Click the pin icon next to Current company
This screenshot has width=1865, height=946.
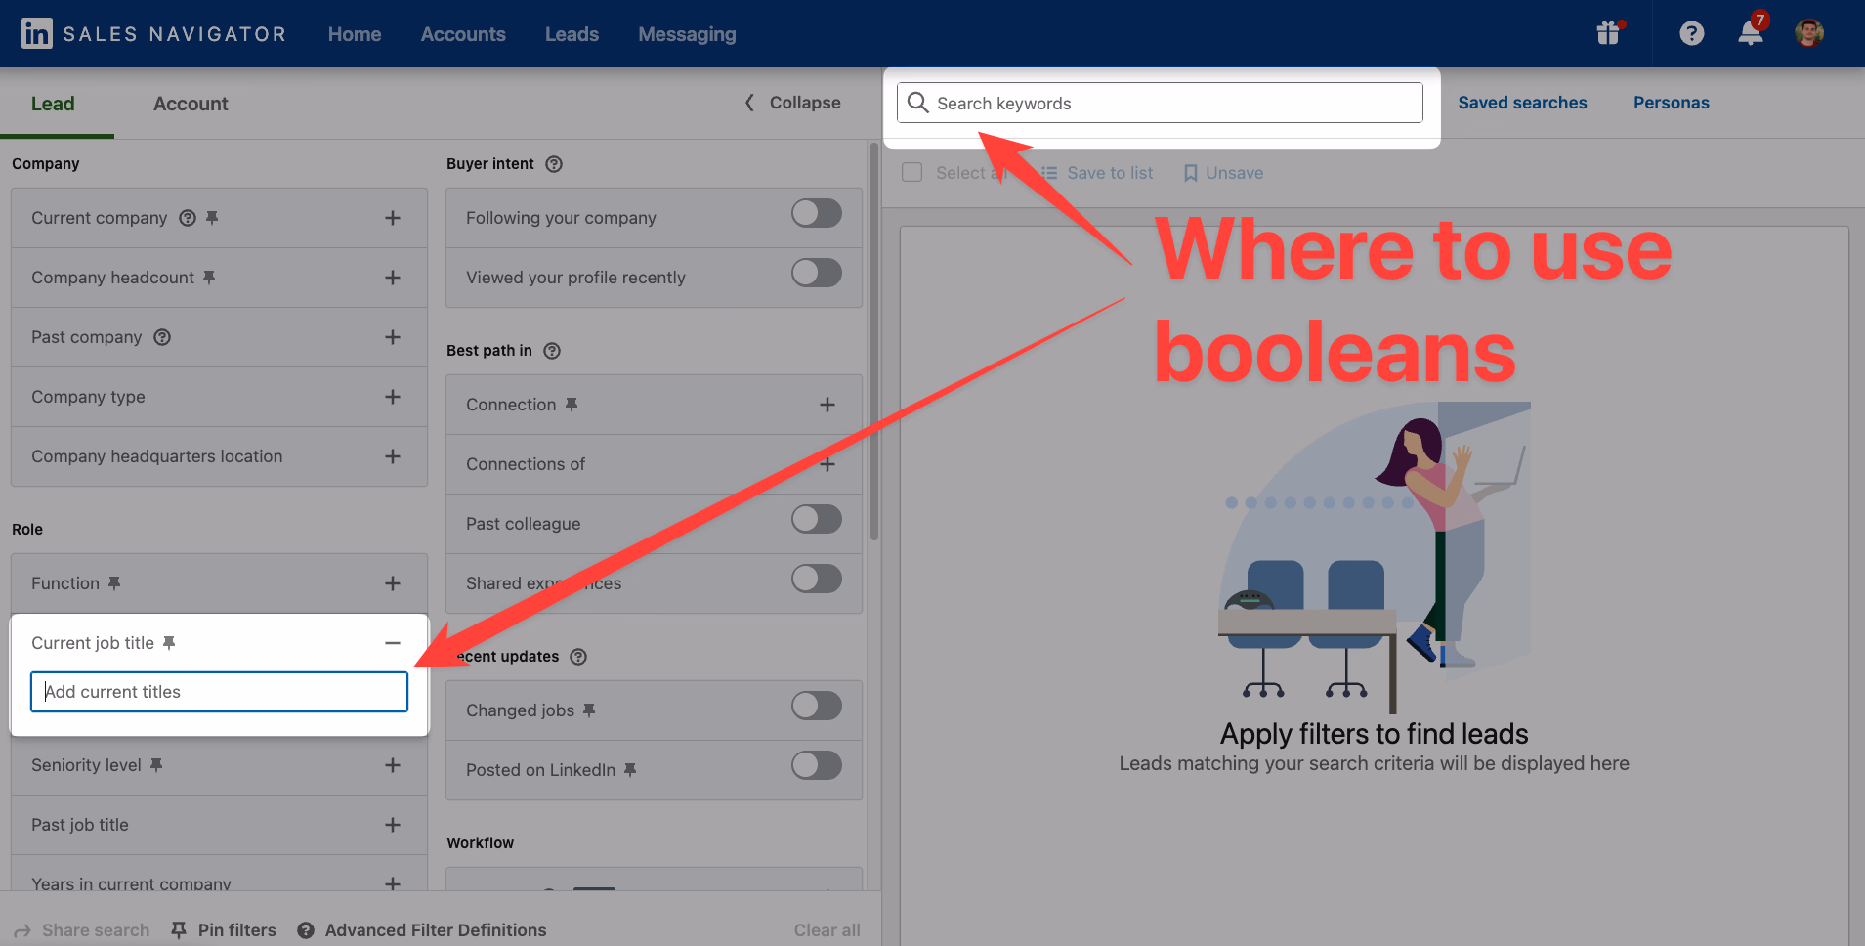click(212, 218)
